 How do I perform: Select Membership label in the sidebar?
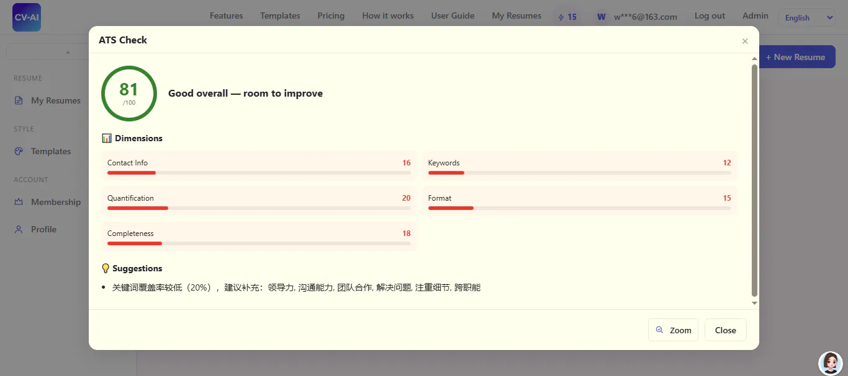coord(56,202)
